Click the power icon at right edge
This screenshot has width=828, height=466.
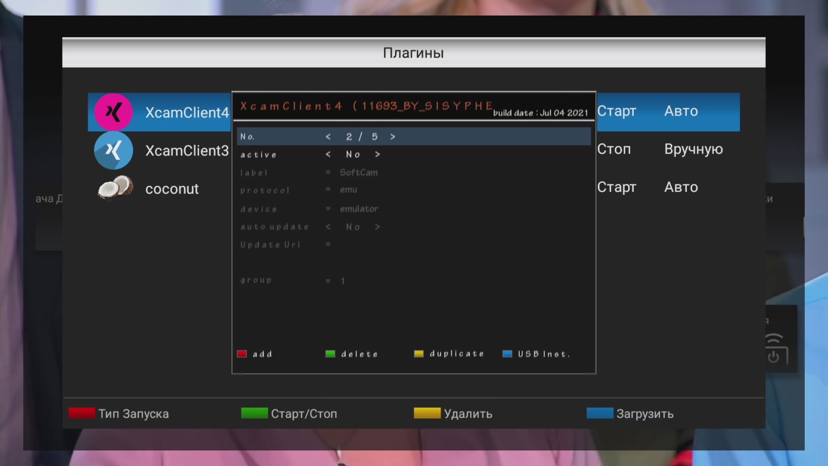point(773,356)
